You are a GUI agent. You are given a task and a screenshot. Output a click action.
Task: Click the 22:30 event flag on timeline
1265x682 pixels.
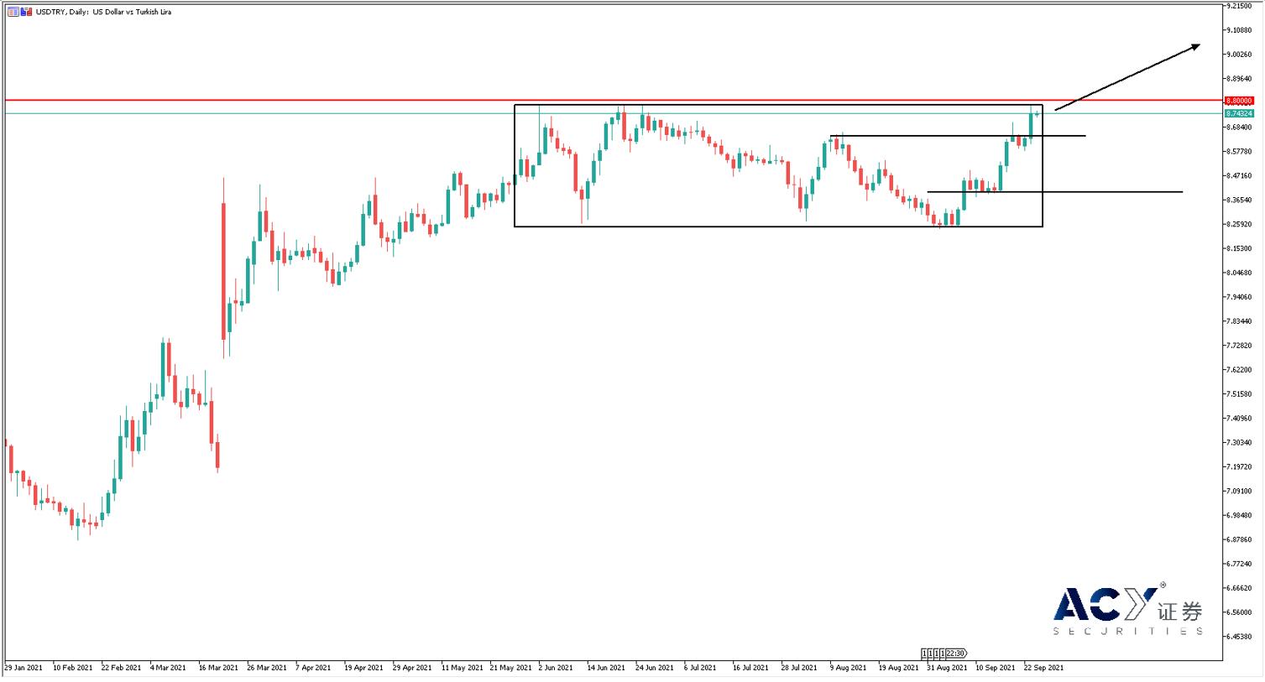tap(956, 653)
